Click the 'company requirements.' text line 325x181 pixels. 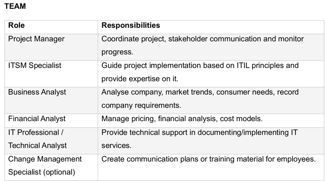(x=141, y=105)
